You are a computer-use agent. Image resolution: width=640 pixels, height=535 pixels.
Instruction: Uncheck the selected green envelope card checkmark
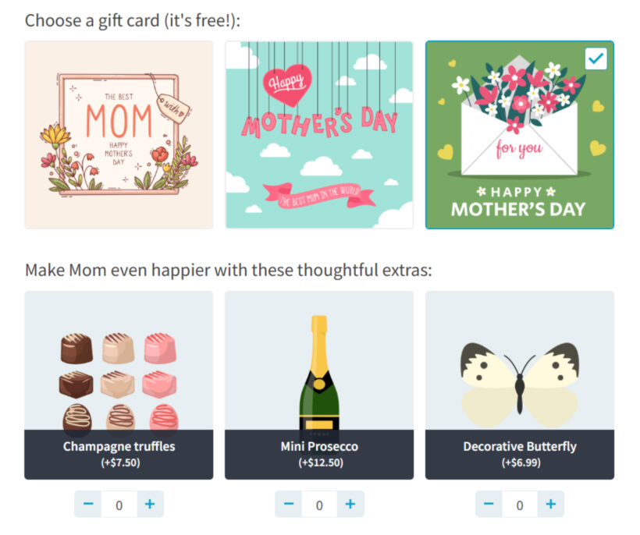[x=596, y=58]
